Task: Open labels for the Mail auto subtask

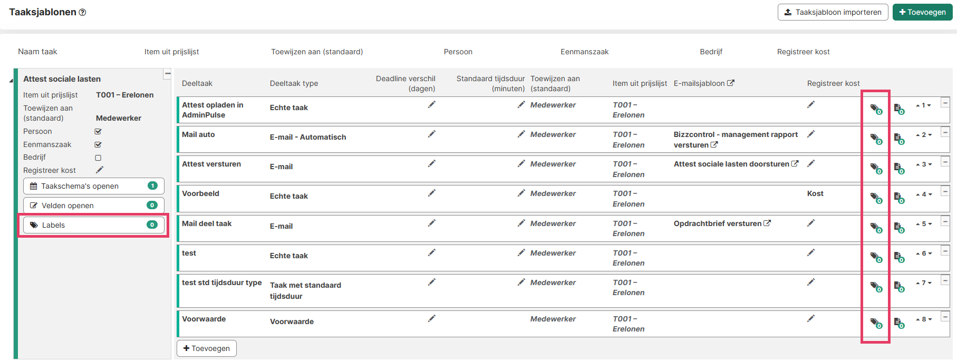Action: [875, 139]
